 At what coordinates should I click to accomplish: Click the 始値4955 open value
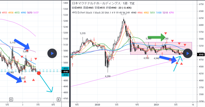(x=77, y=8)
